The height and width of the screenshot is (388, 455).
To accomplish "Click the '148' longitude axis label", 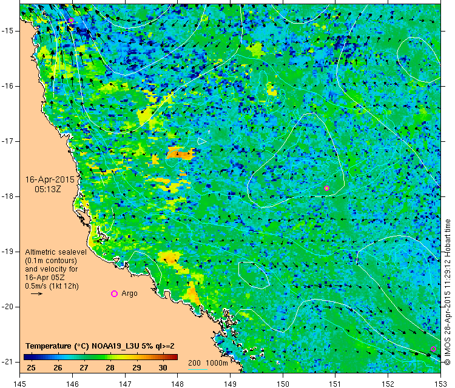I will (178, 384).
